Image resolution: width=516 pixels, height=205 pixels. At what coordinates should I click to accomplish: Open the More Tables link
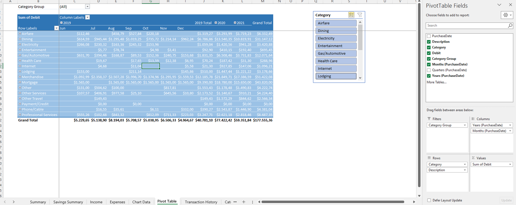[x=437, y=82]
